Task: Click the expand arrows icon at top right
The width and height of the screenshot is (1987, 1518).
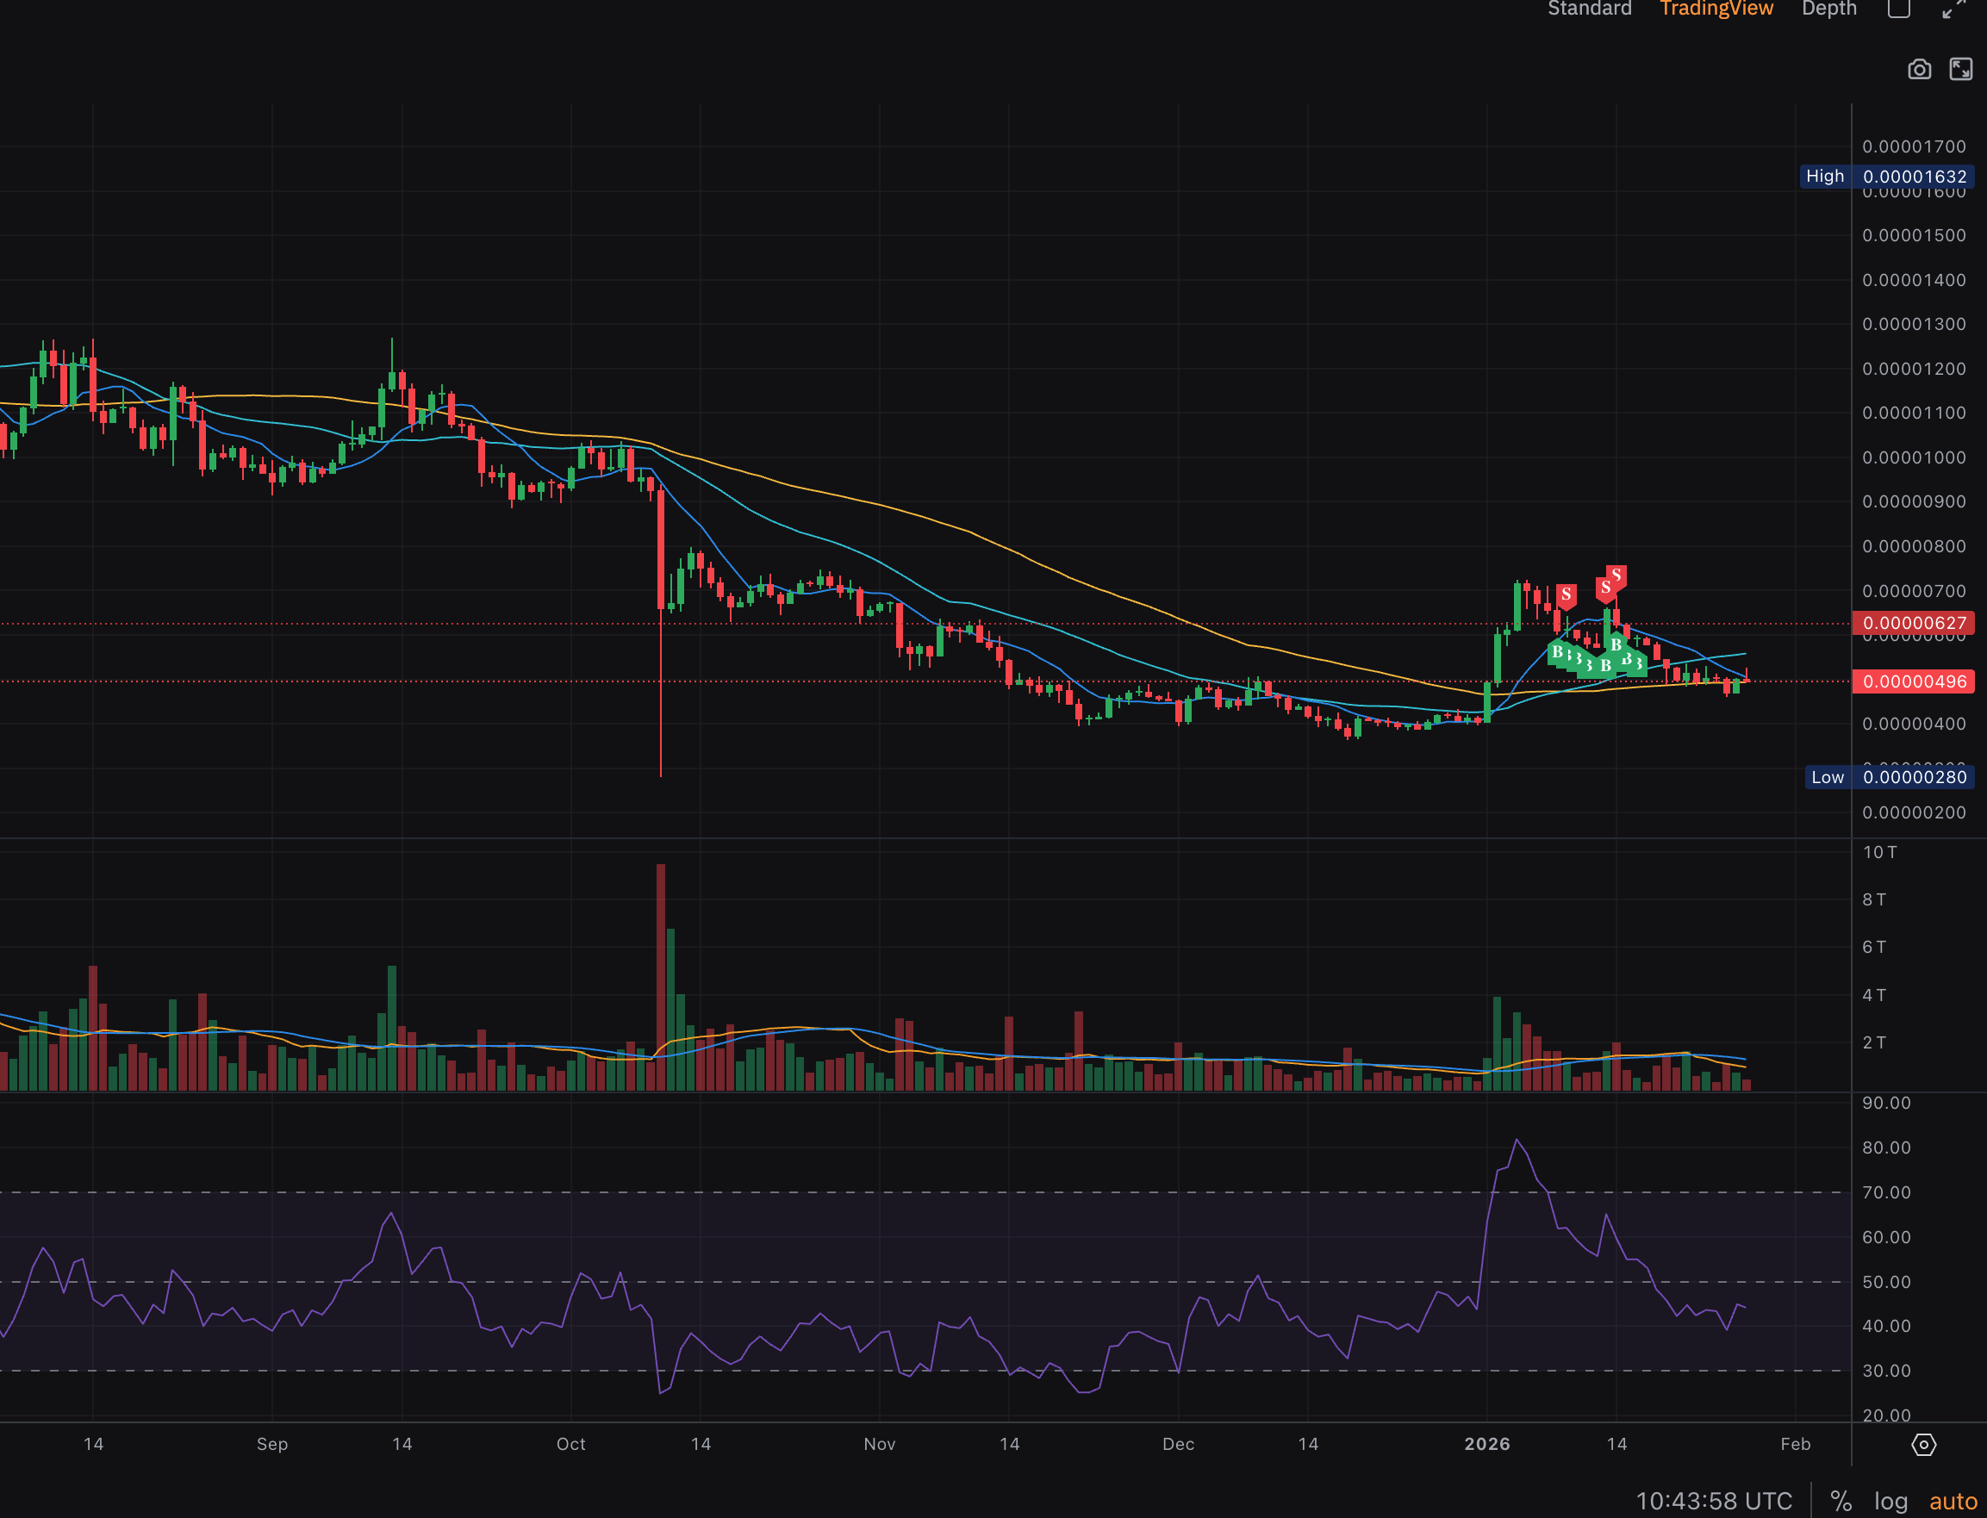Action: 1954,9
